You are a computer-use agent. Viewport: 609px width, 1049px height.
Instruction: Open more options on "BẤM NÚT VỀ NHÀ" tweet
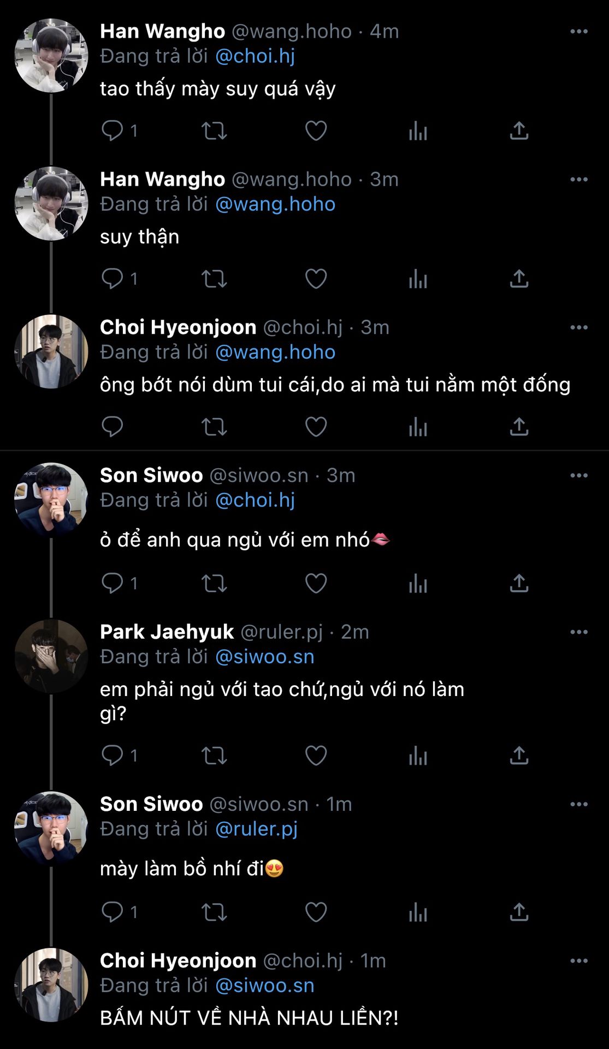pyautogui.click(x=579, y=960)
